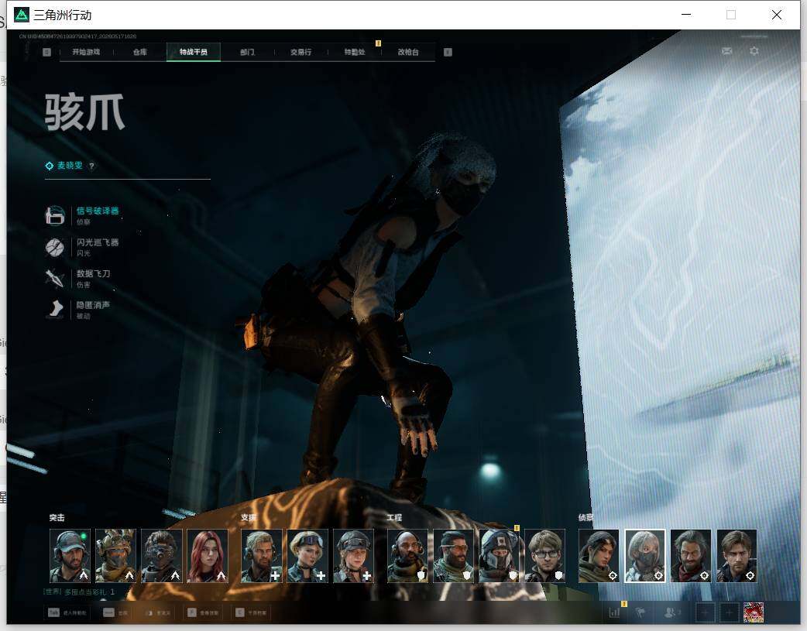
Task: Select 工程 operator with round glasses
Action: [545, 556]
